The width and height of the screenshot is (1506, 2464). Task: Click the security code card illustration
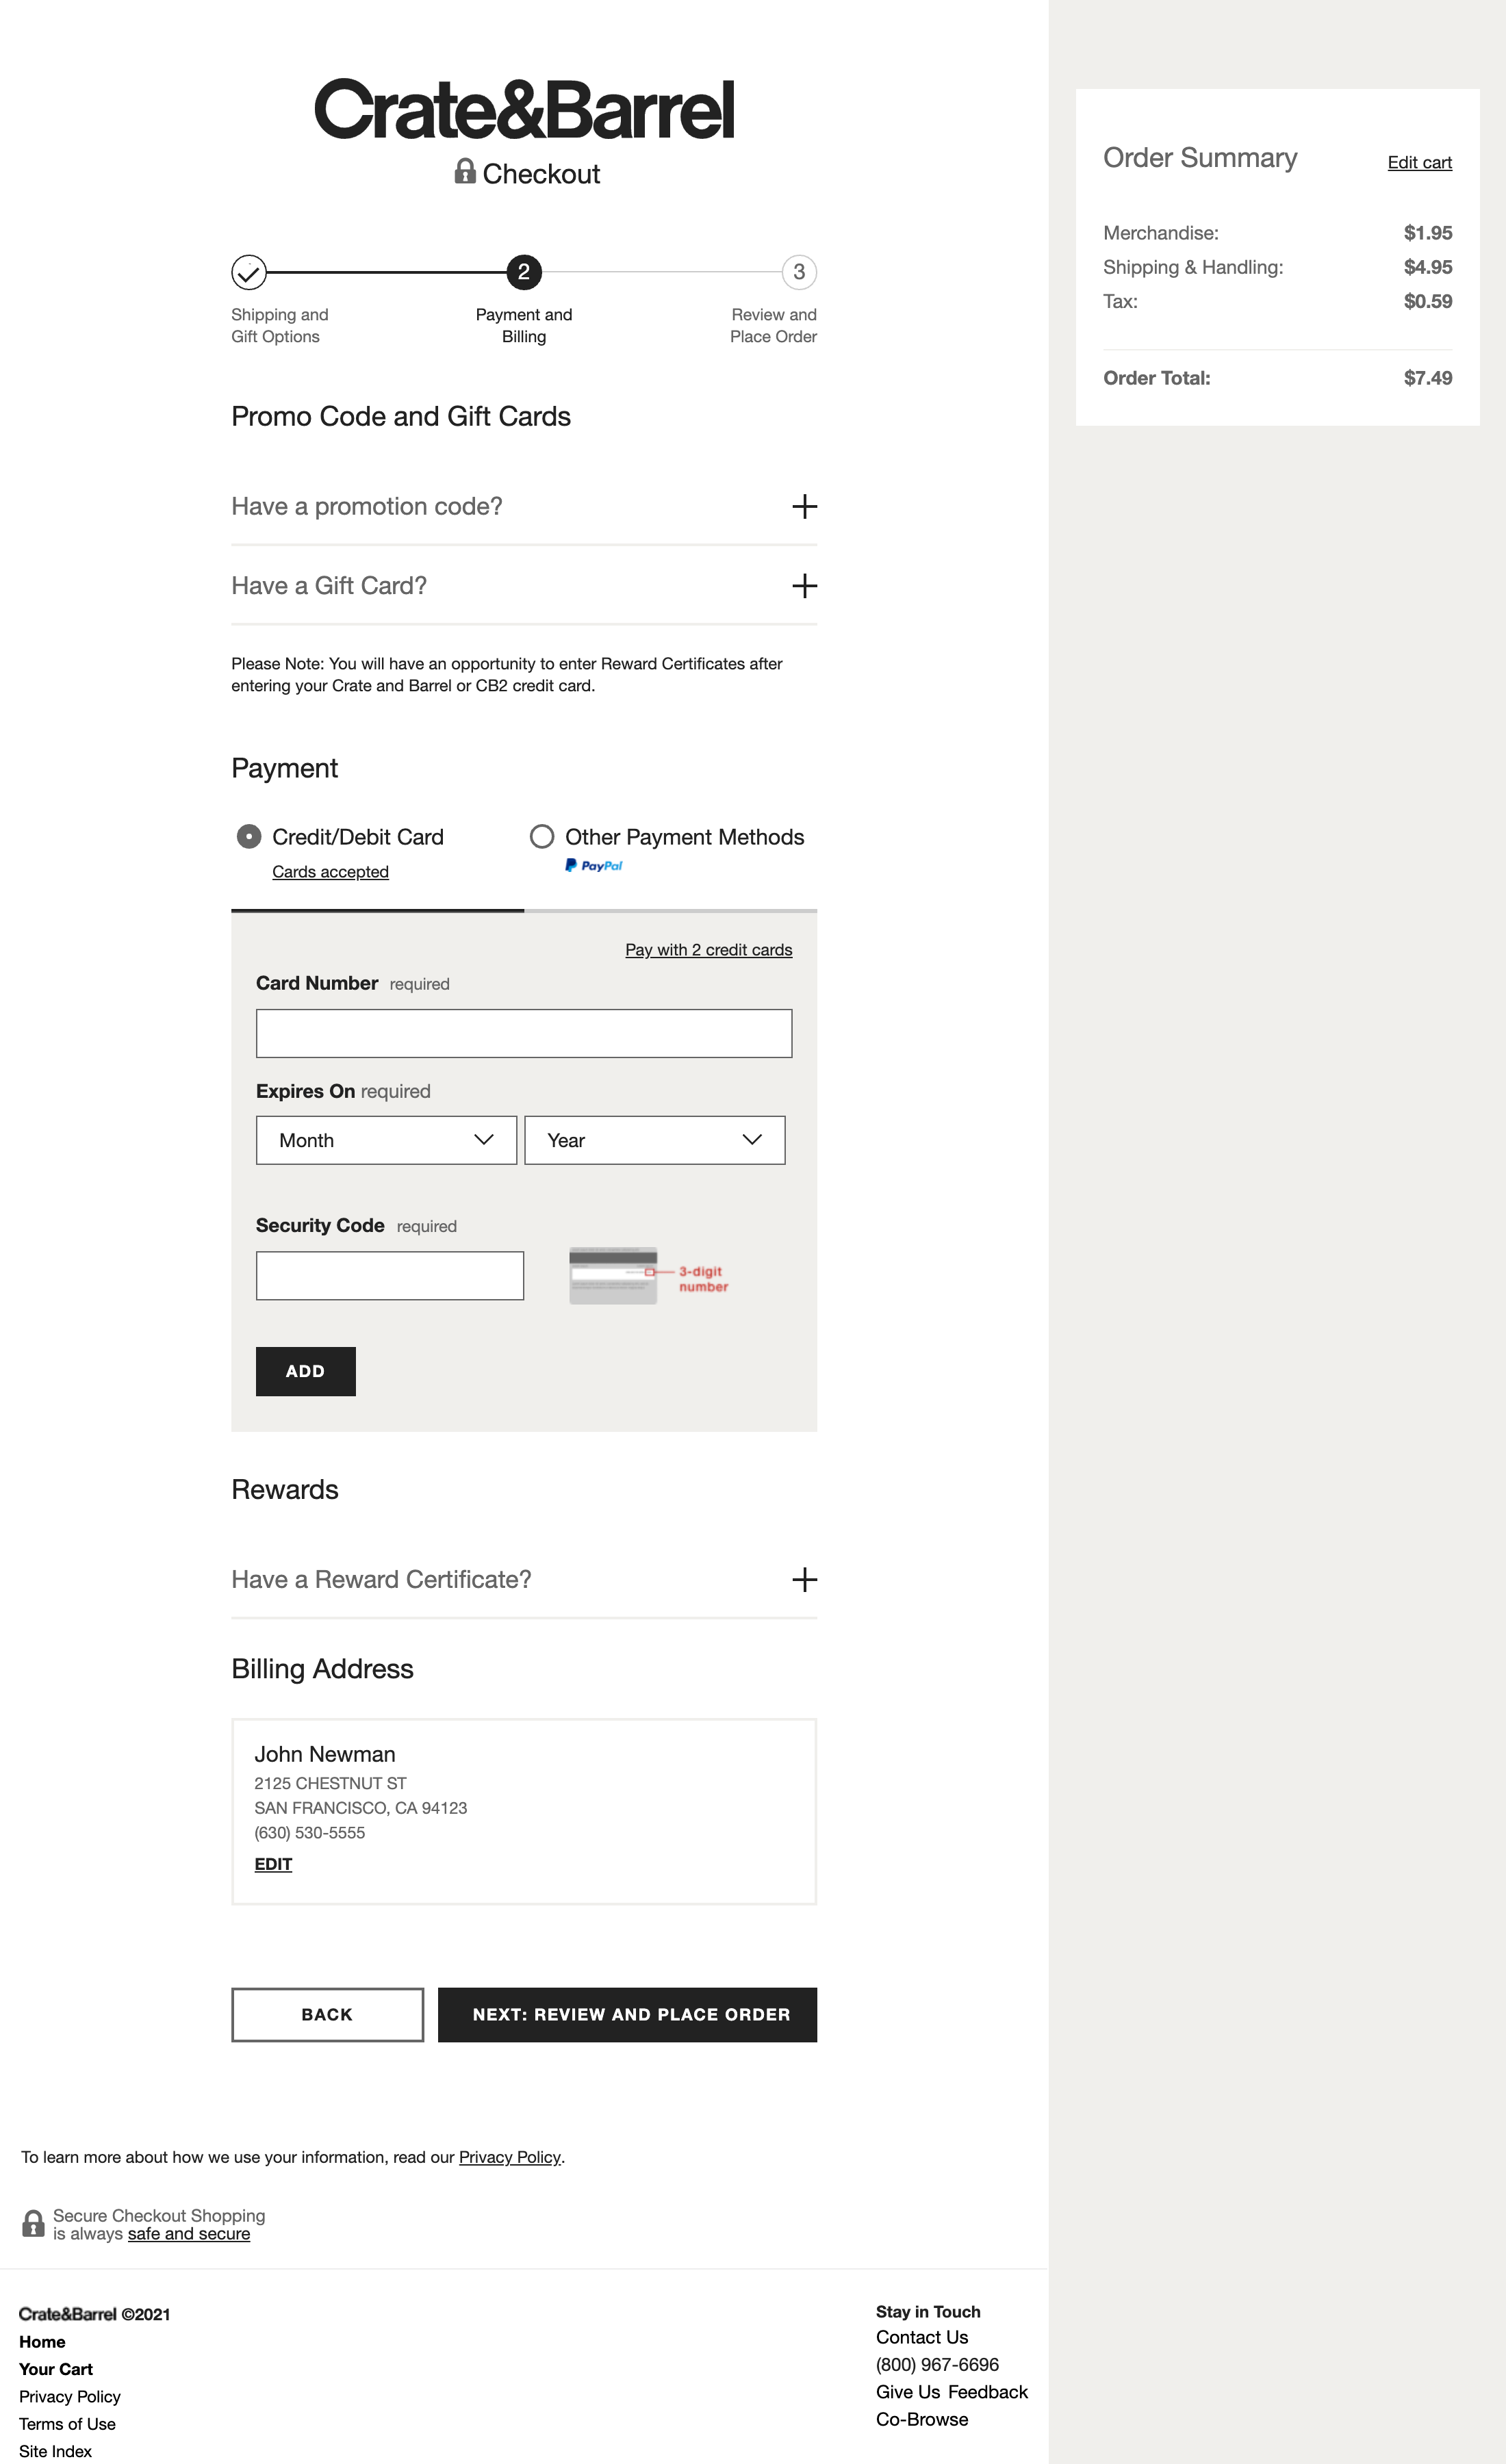613,1277
